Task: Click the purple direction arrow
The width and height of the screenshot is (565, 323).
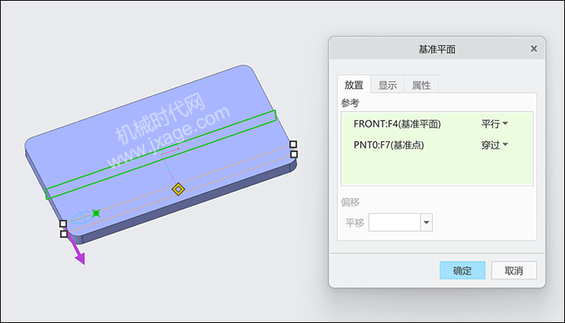Action: pyautogui.click(x=77, y=248)
